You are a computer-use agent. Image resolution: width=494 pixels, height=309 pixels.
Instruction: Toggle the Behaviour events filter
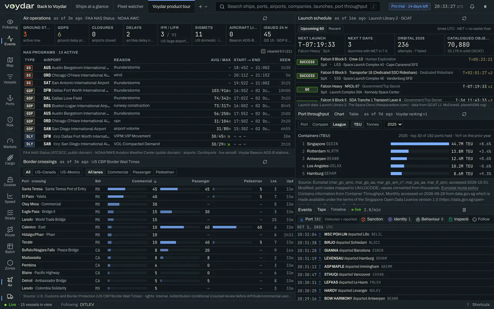[x=430, y=219]
